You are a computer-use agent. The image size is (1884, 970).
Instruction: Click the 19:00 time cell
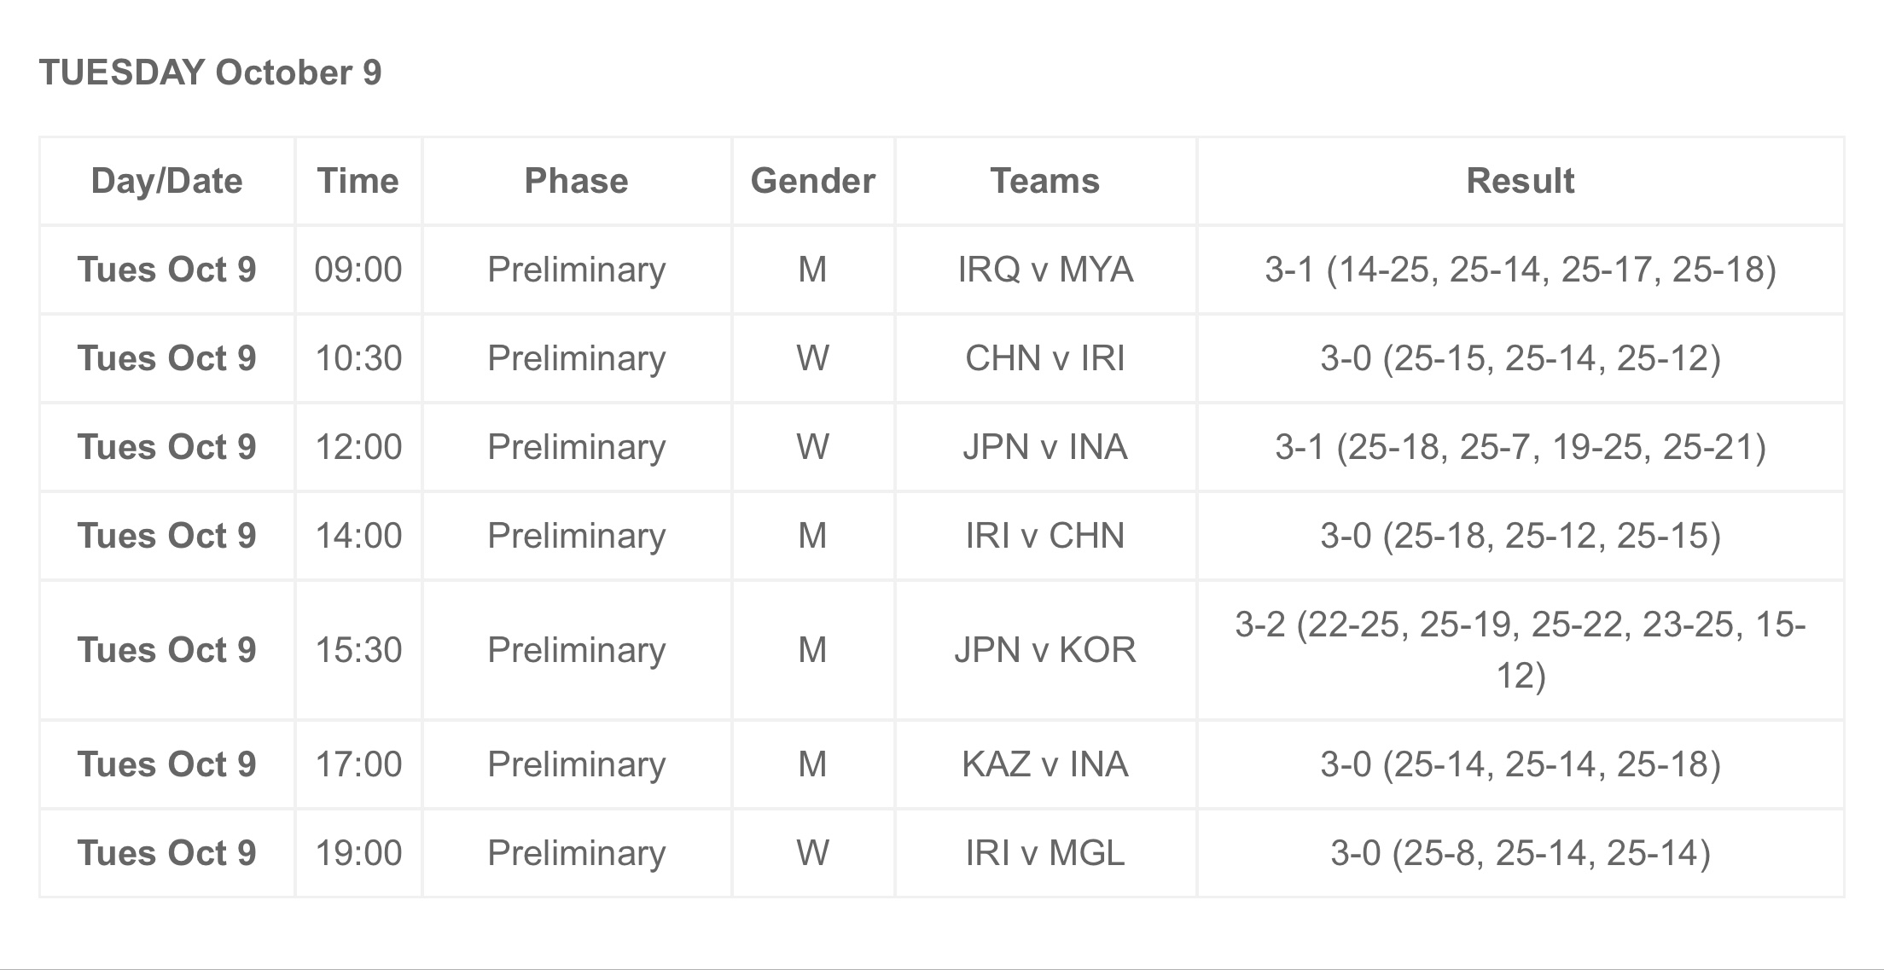[358, 853]
